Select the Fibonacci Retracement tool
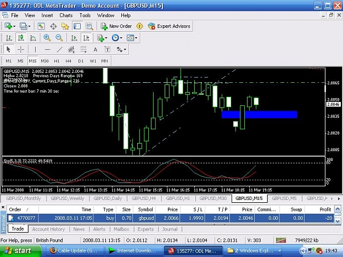Viewport: 343px width, 257px height. [x=83, y=49]
